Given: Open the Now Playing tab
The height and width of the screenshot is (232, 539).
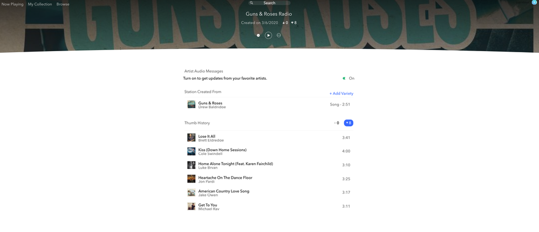Looking at the screenshot, I should pyautogui.click(x=12, y=4).
